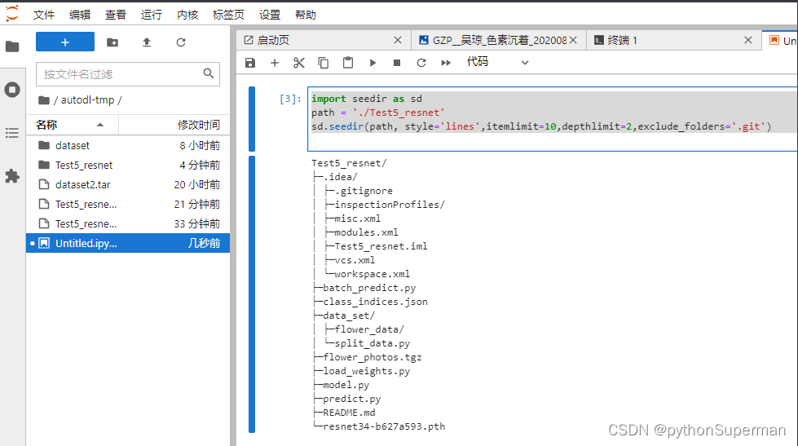Select the dataset folder

[128, 146]
